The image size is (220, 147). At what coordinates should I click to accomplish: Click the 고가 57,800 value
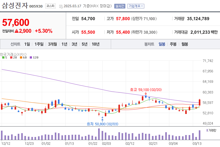123,19
